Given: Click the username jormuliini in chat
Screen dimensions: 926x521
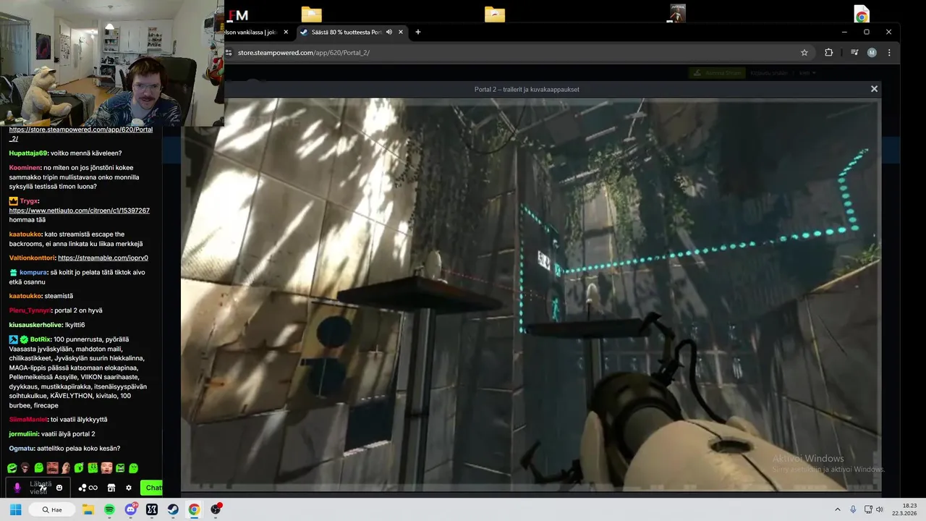Looking at the screenshot, I should pyautogui.click(x=24, y=434).
